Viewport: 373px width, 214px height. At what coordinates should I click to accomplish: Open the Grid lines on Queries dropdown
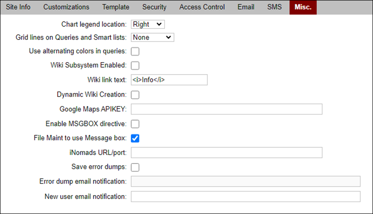tap(152, 37)
